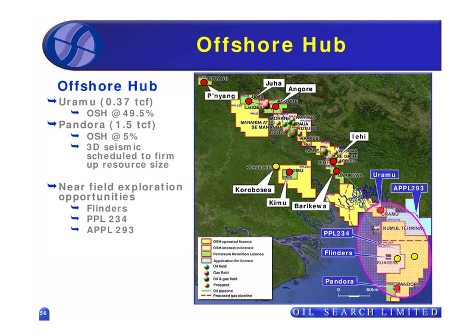Click the white Angore callout label
This screenshot has height=336, width=476.
[300, 89]
